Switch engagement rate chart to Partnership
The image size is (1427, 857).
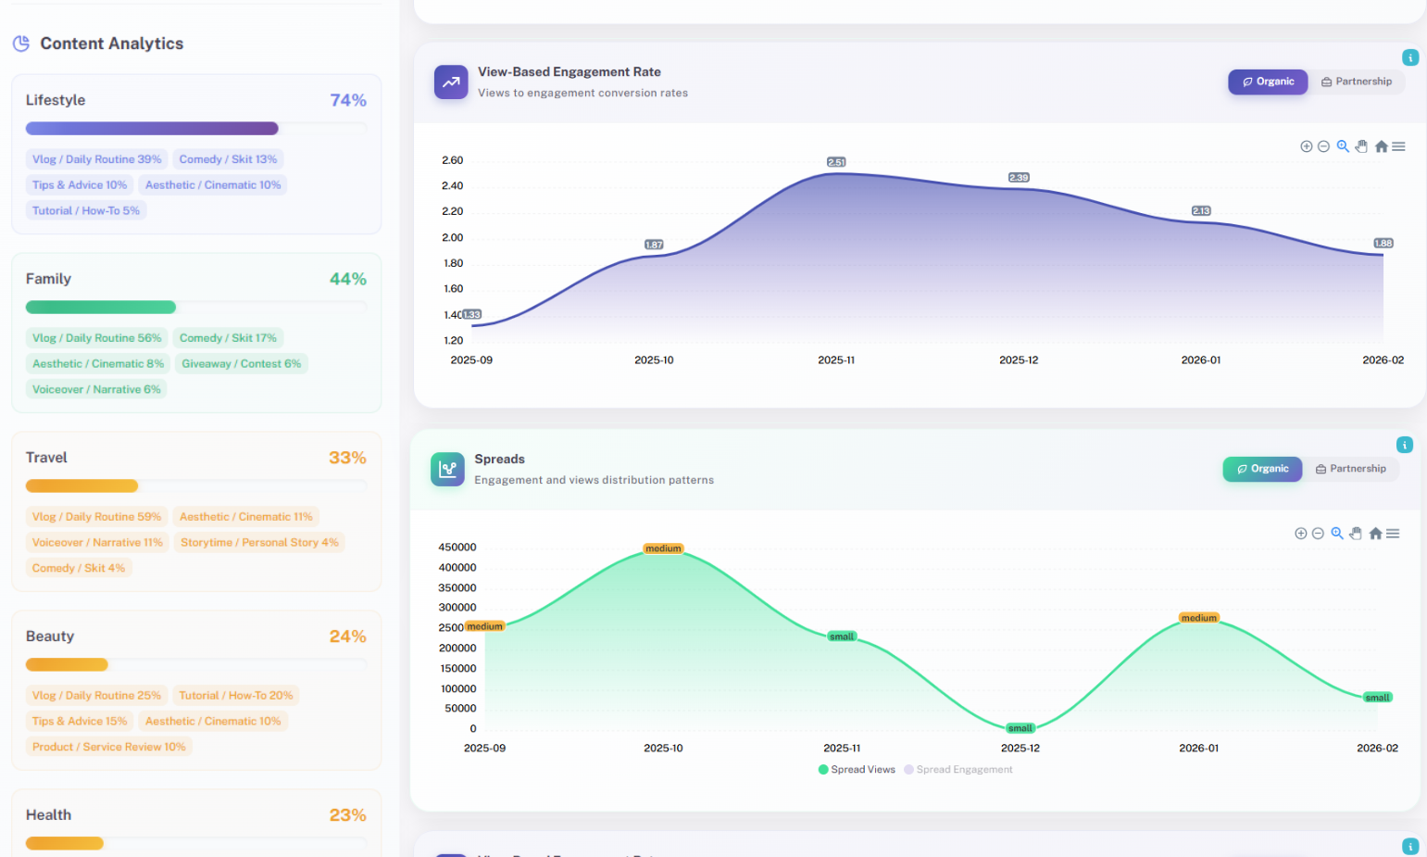click(x=1357, y=82)
